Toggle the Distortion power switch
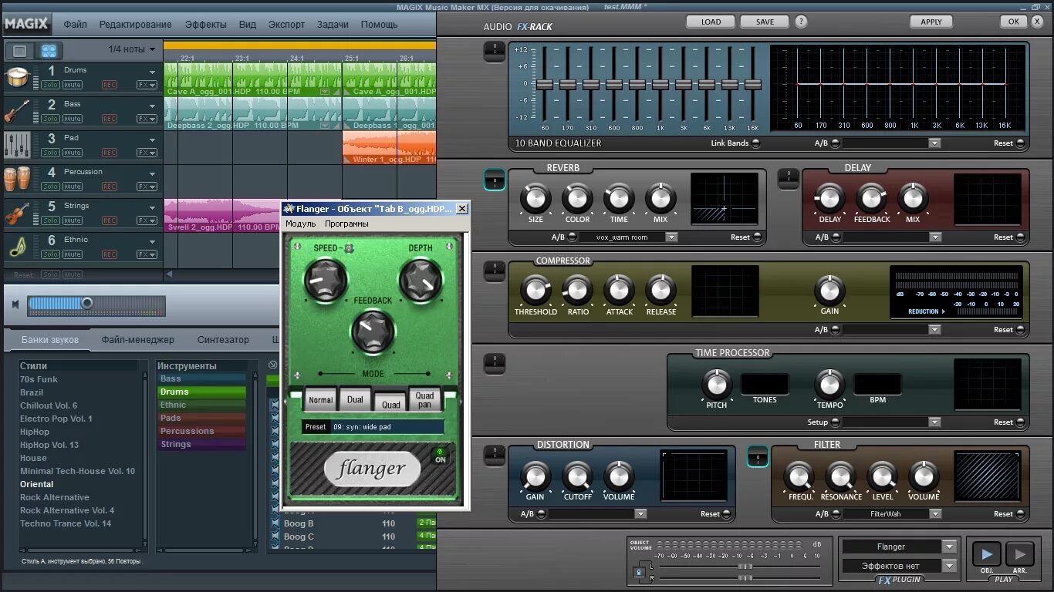Image resolution: width=1054 pixels, height=592 pixels. (494, 456)
